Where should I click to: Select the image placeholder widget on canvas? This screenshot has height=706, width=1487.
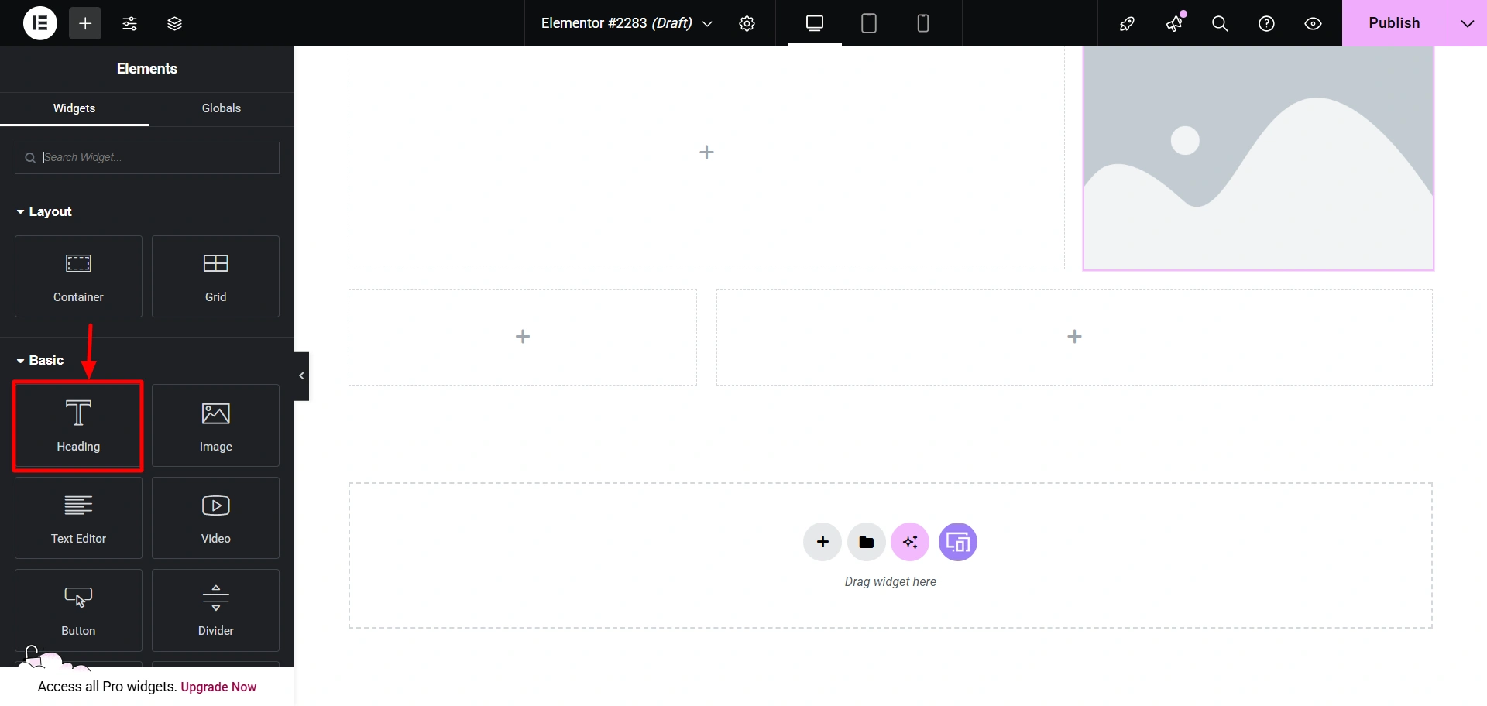coord(1258,158)
